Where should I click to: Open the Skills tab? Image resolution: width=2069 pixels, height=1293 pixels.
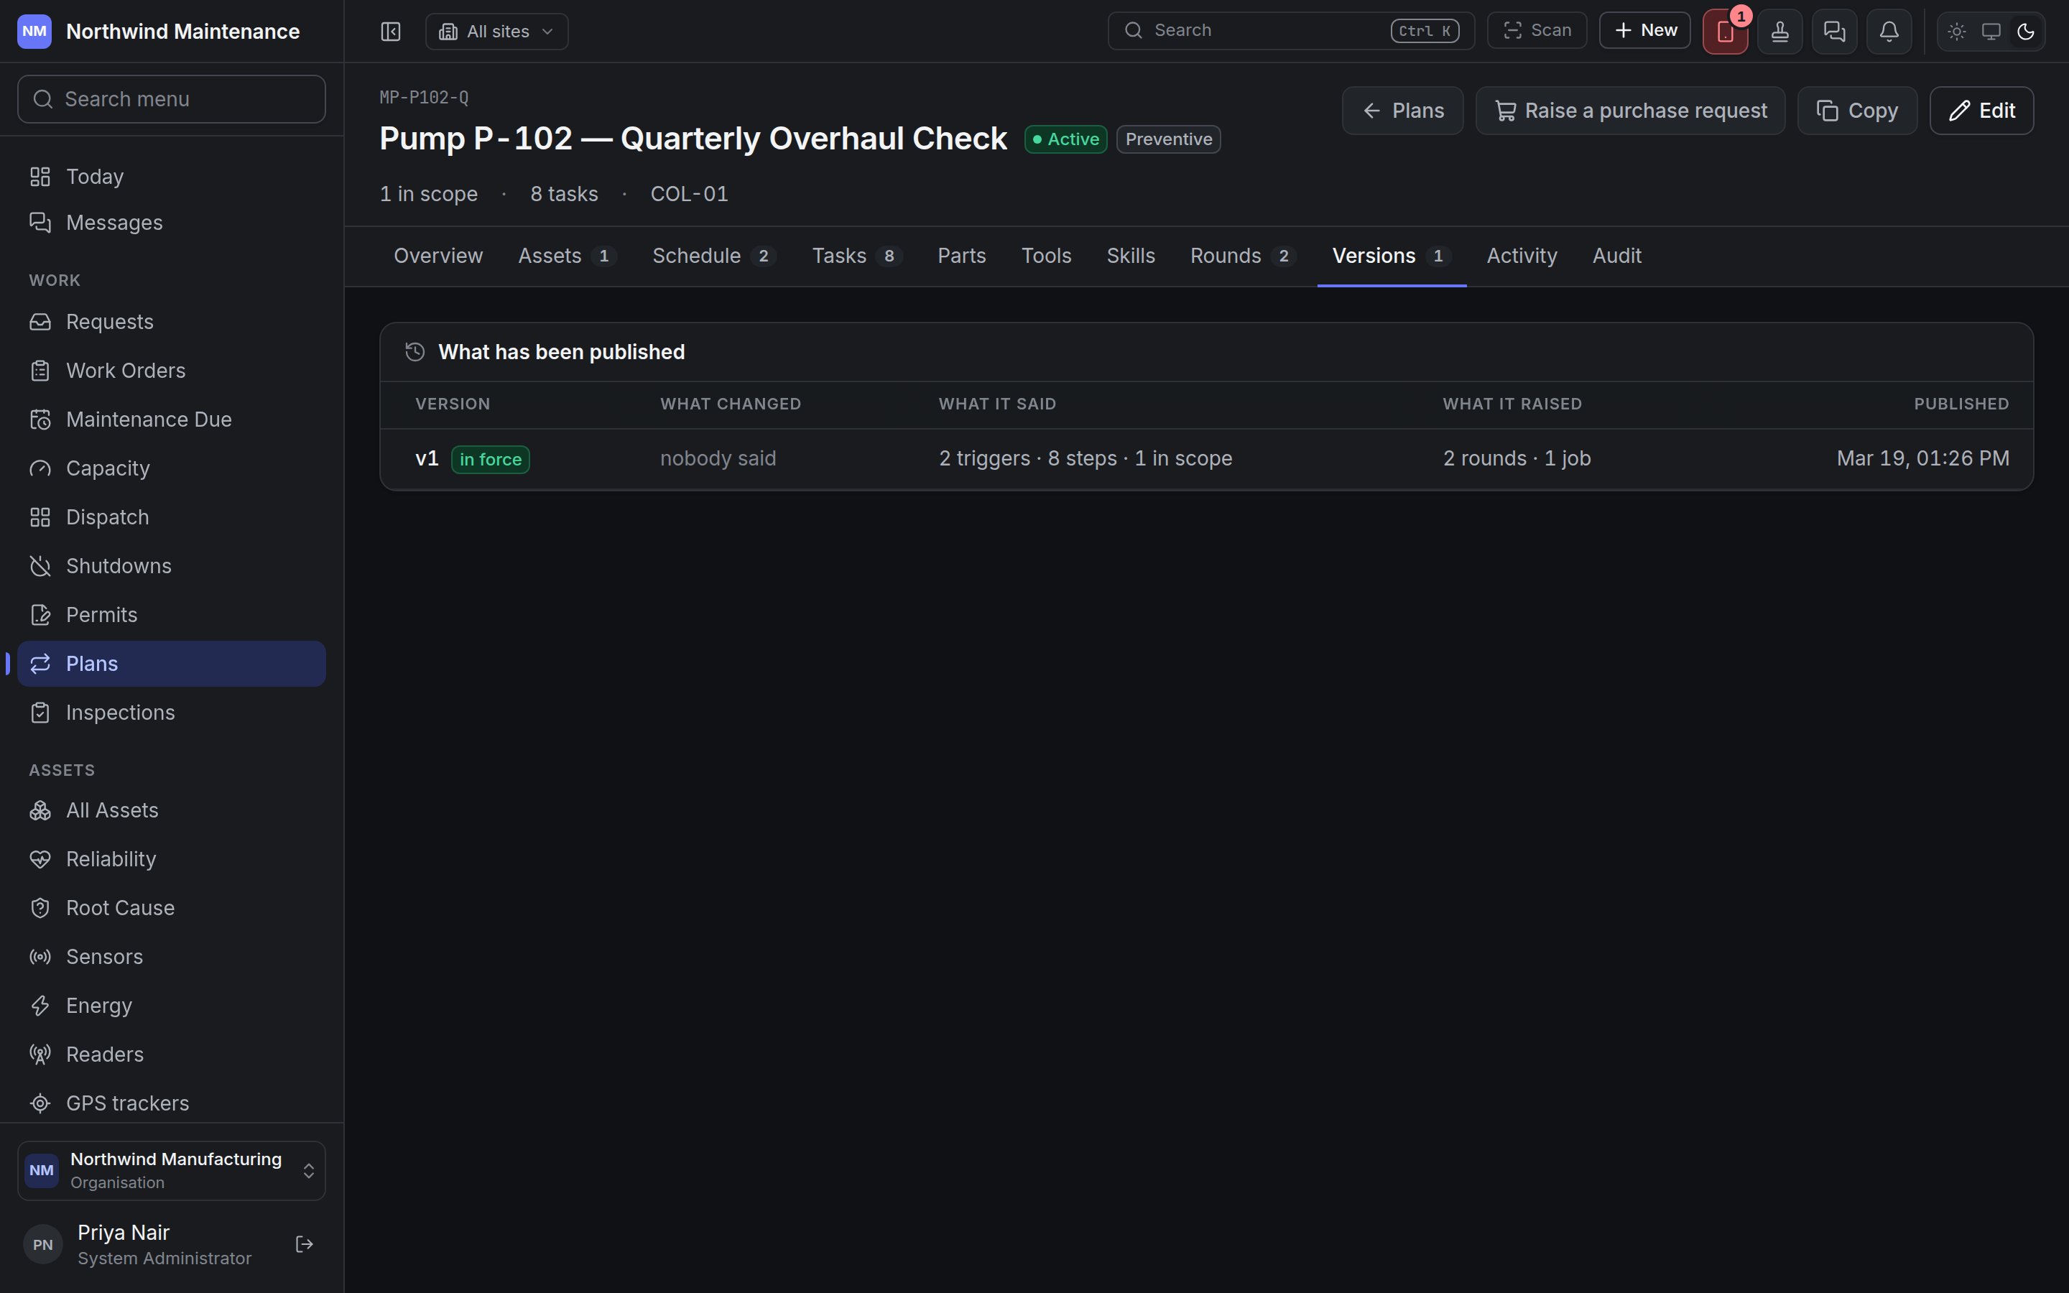coord(1130,256)
